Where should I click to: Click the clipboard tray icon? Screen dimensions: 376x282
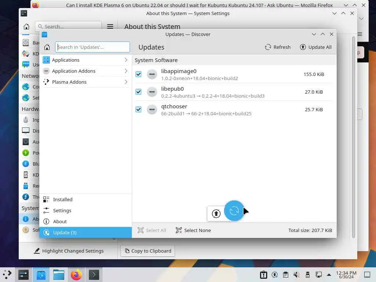(x=286, y=275)
